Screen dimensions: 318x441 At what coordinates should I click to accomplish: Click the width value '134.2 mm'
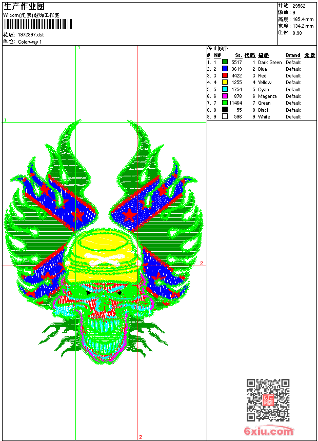303,26
